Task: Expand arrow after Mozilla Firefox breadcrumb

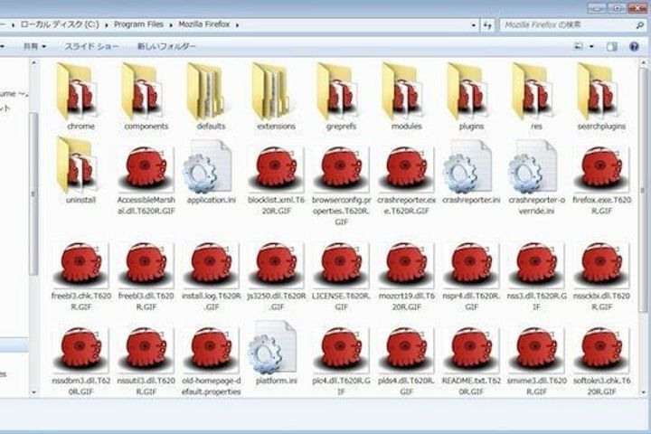Action: [x=238, y=25]
